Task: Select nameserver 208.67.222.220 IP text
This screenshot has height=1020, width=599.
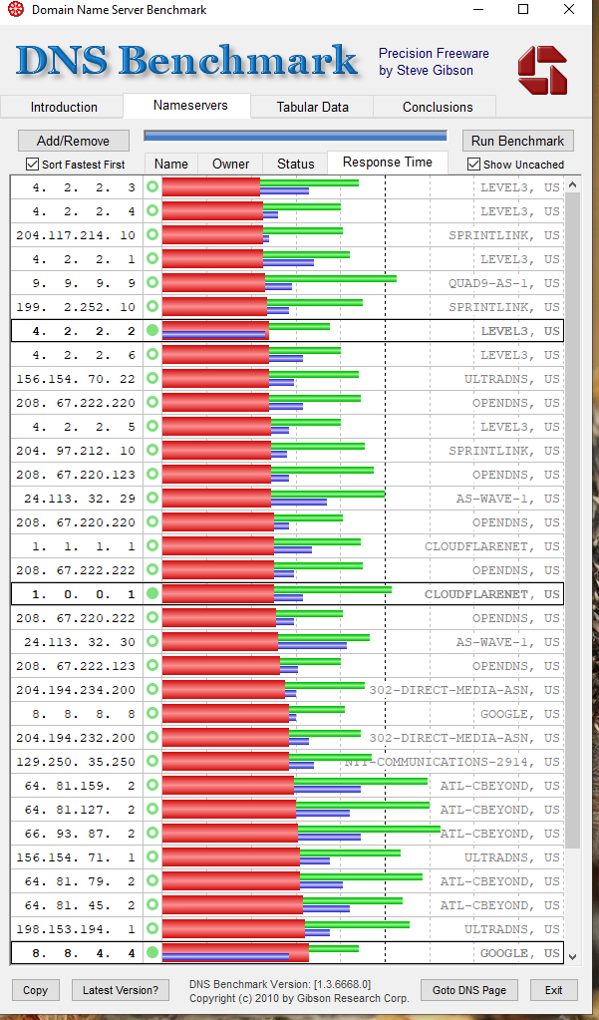Action: pos(76,403)
